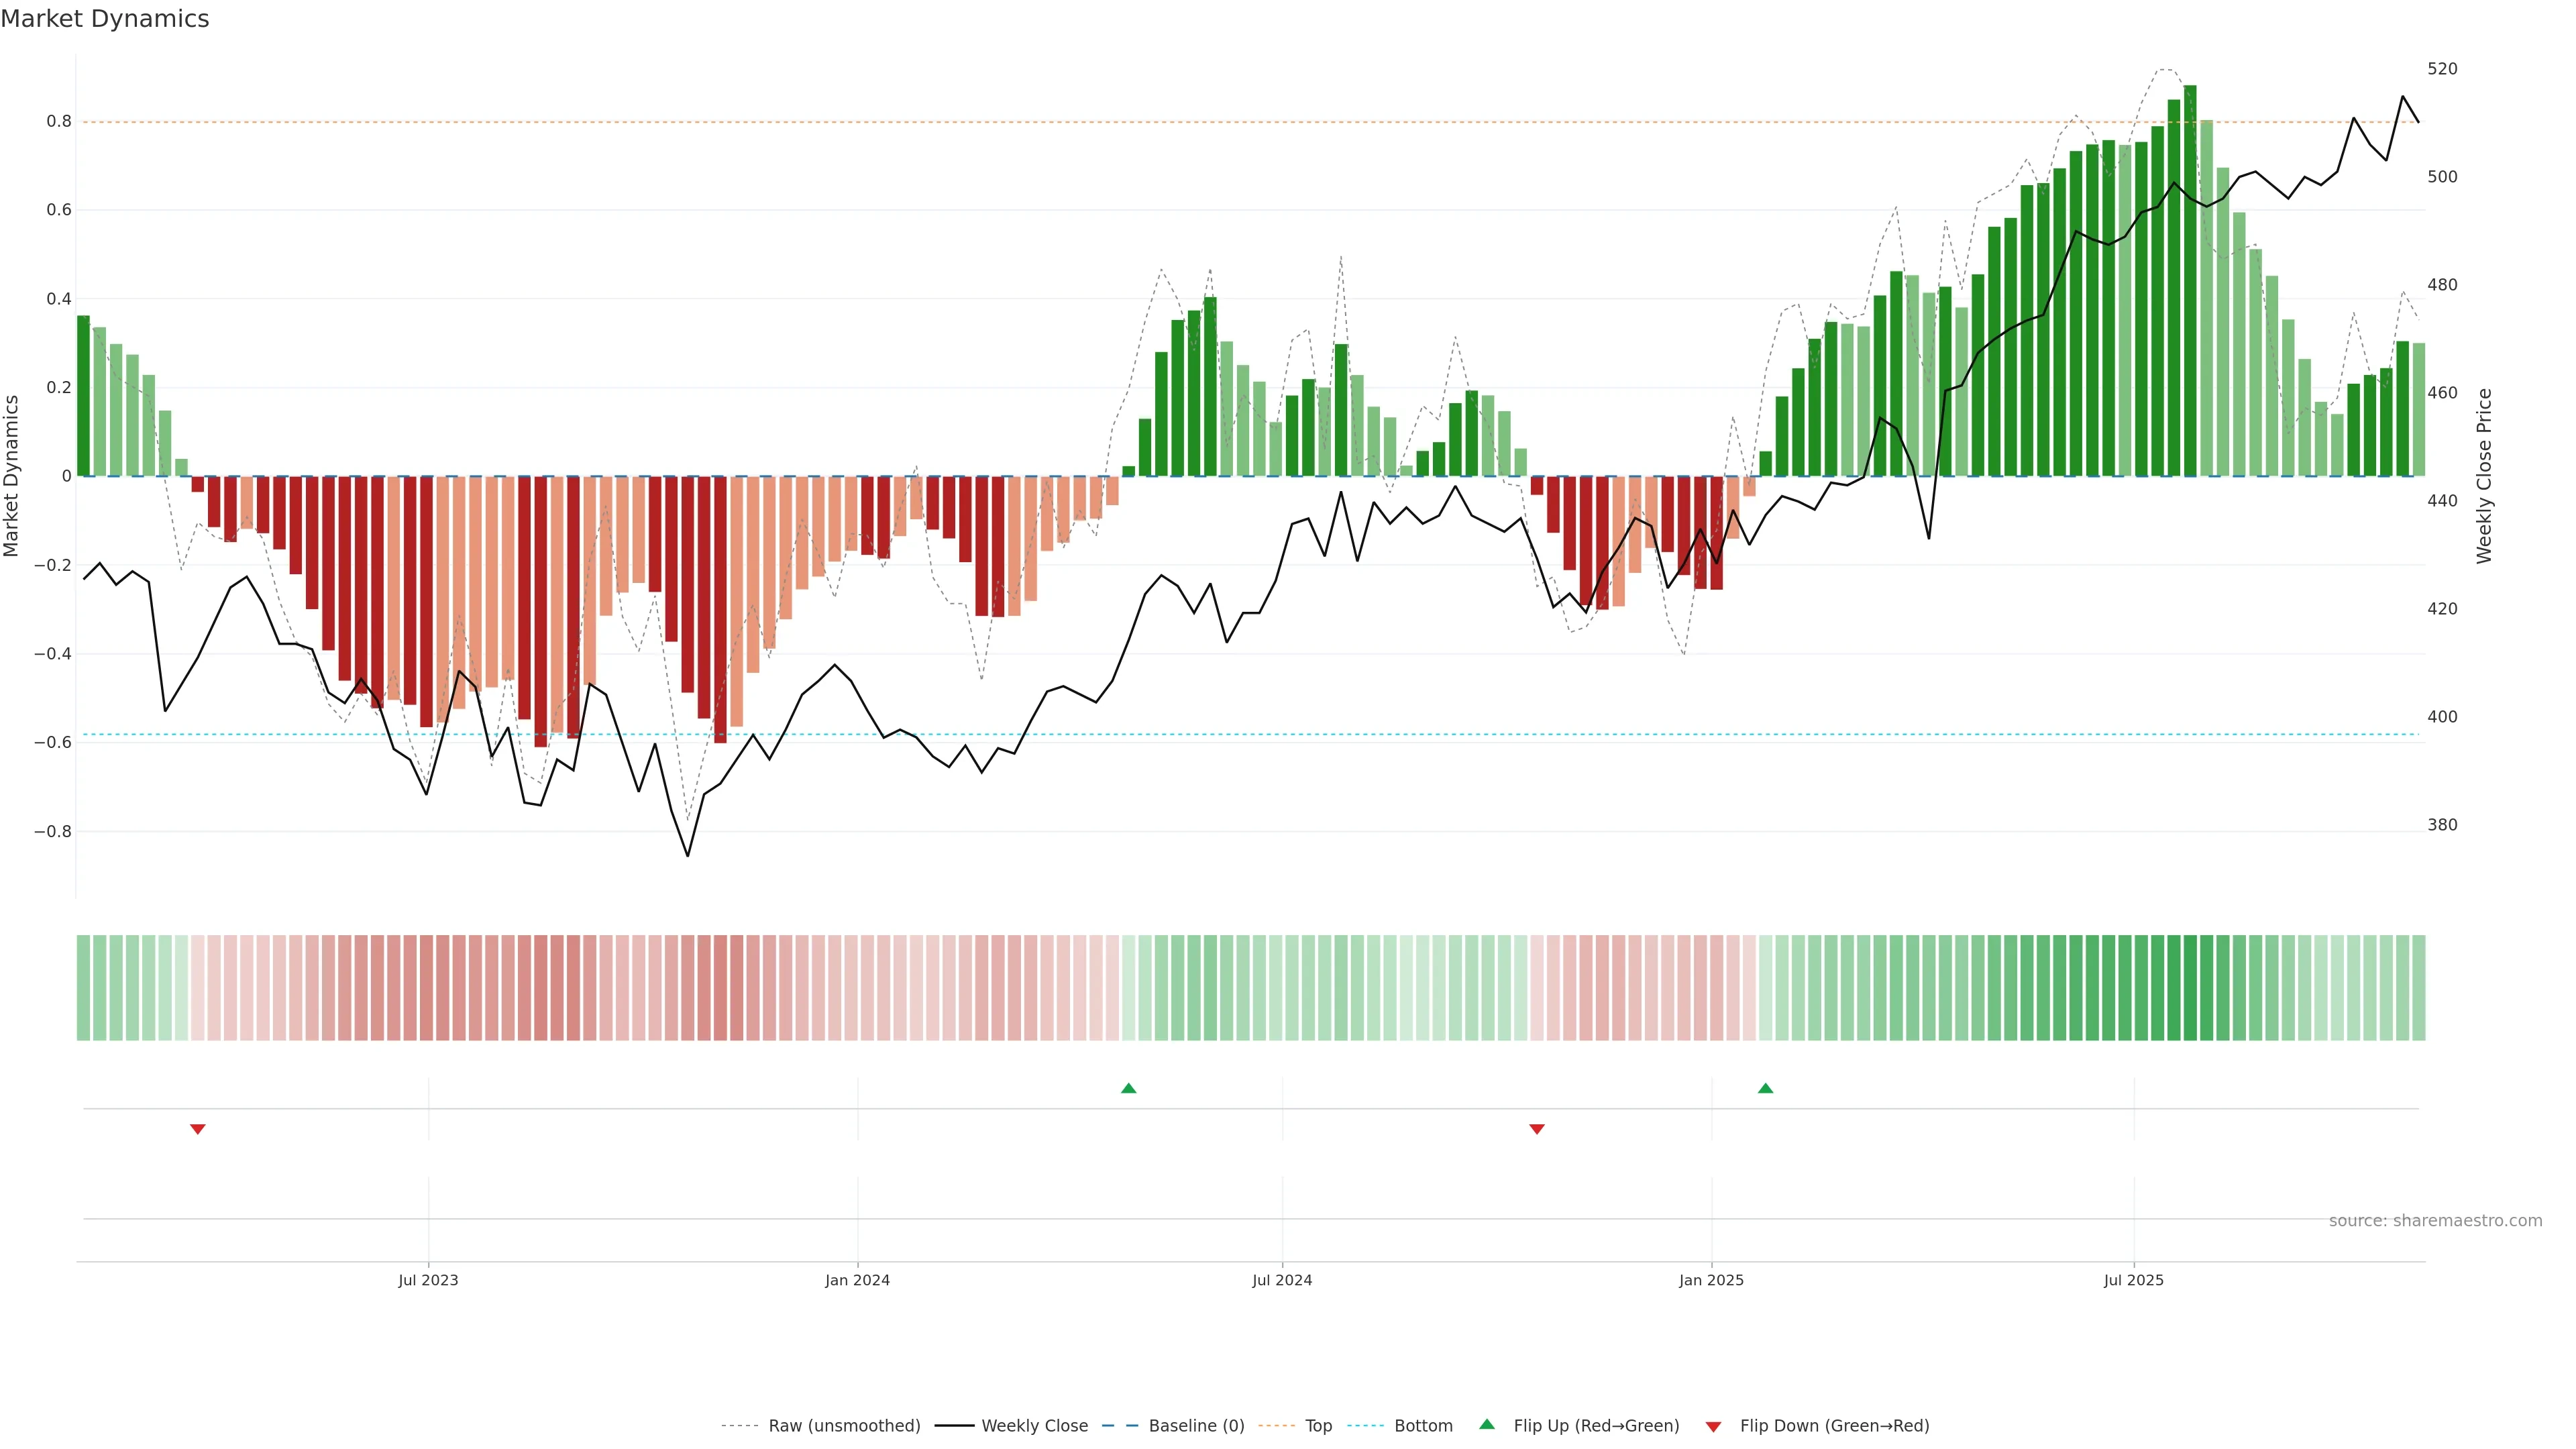Click the red flip-down marker before Jan 2025

(1537, 1129)
